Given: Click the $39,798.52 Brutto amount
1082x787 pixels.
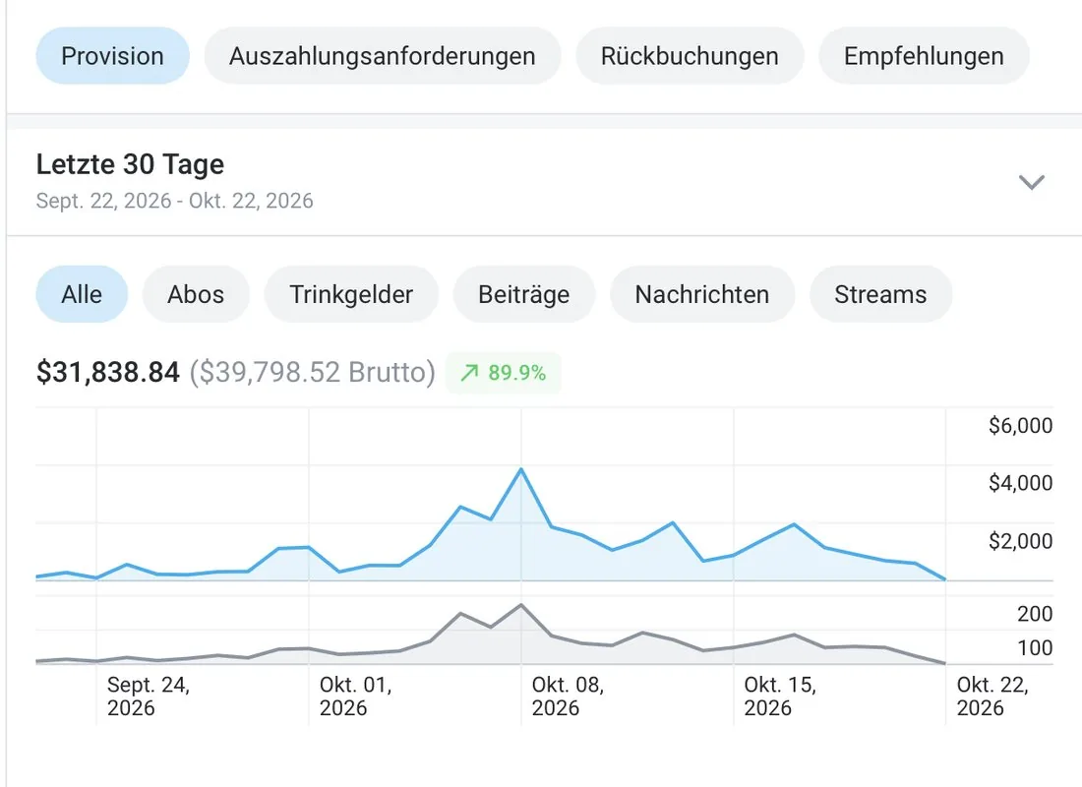Looking at the screenshot, I should click(313, 372).
